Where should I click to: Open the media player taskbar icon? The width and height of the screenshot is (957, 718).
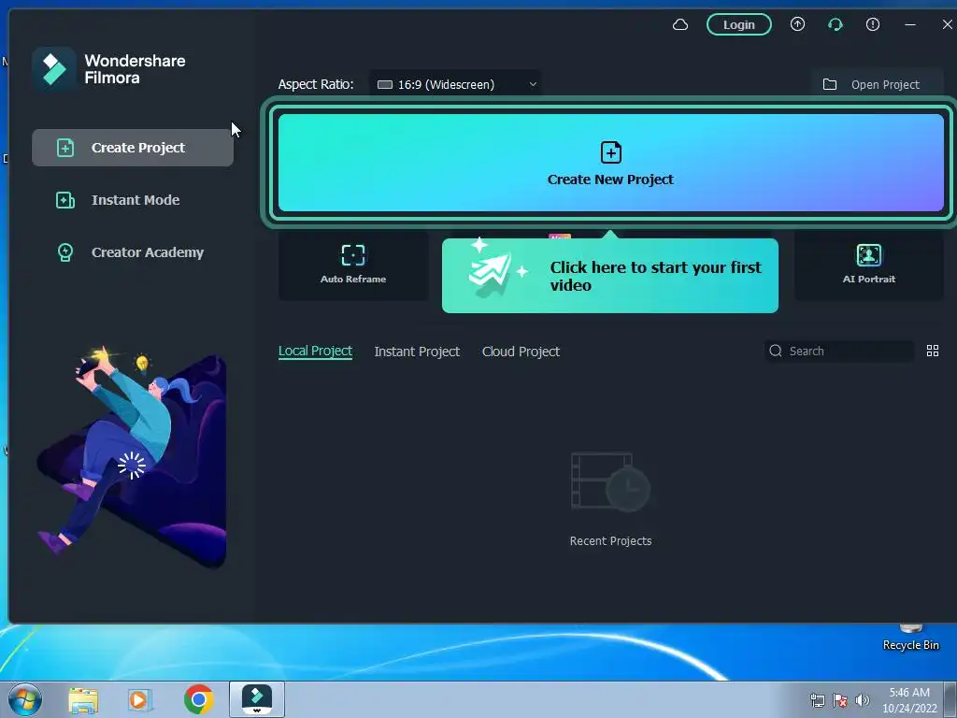(x=139, y=699)
